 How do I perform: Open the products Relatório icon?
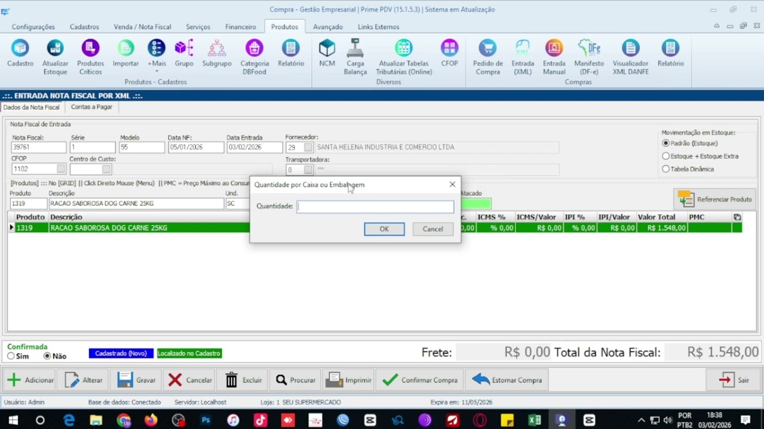pos(291,54)
